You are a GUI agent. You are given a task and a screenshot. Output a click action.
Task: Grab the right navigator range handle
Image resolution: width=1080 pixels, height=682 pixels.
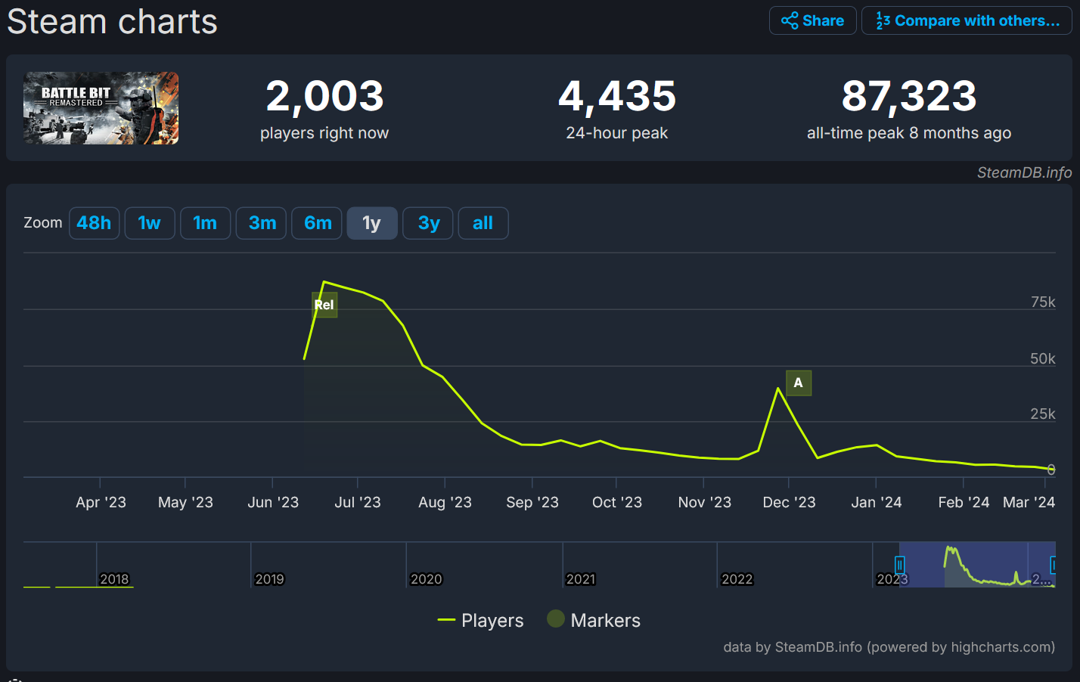[1054, 565]
